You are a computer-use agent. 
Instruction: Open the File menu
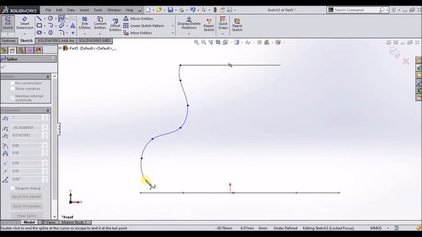pyautogui.click(x=48, y=10)
